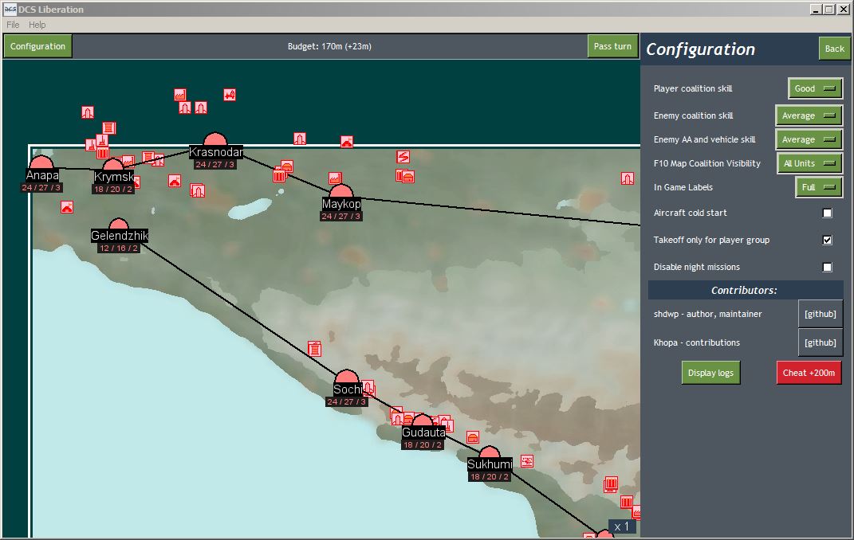The width and height of the screenshot is (854, 540).
Task: Open the Help menu
Action: 37,25
